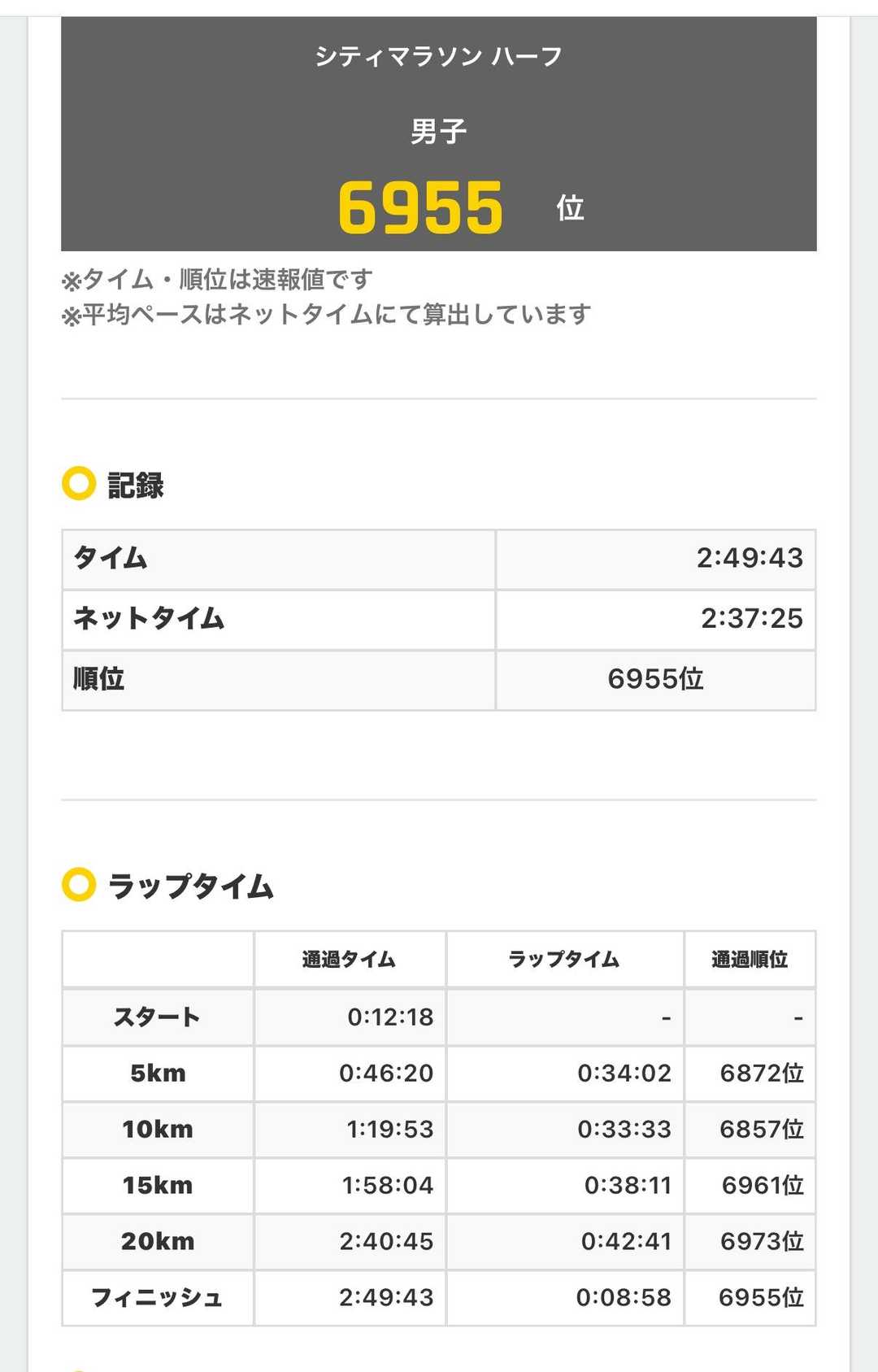The width and height of the screenshot is (878, 1372).
Task: Click the 10km passing time 1:19:53
Action: pyautogui.click(x=389, y=1130)
